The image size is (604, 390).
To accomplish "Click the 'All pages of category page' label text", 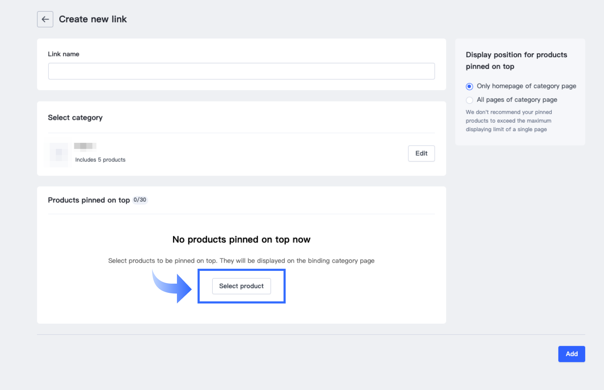I will (517, 100).
